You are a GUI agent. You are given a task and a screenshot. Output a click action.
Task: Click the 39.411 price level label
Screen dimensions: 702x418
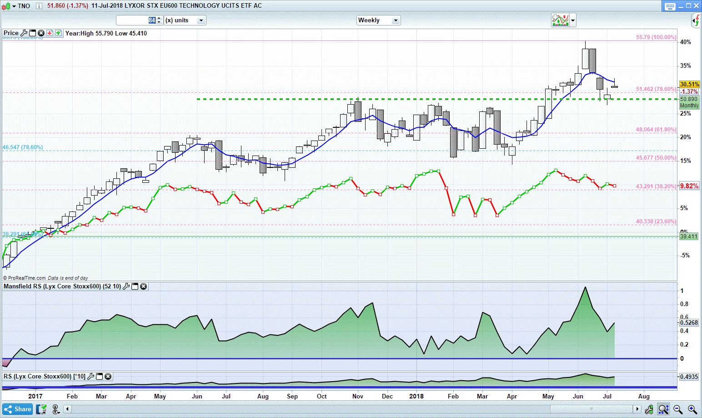coord(688,237)
